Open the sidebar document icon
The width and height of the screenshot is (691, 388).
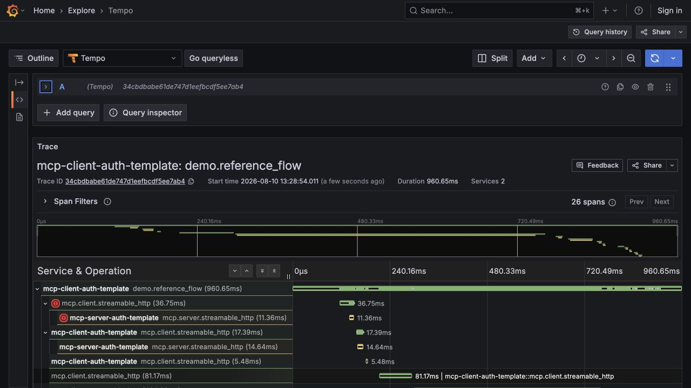(19, 117)
